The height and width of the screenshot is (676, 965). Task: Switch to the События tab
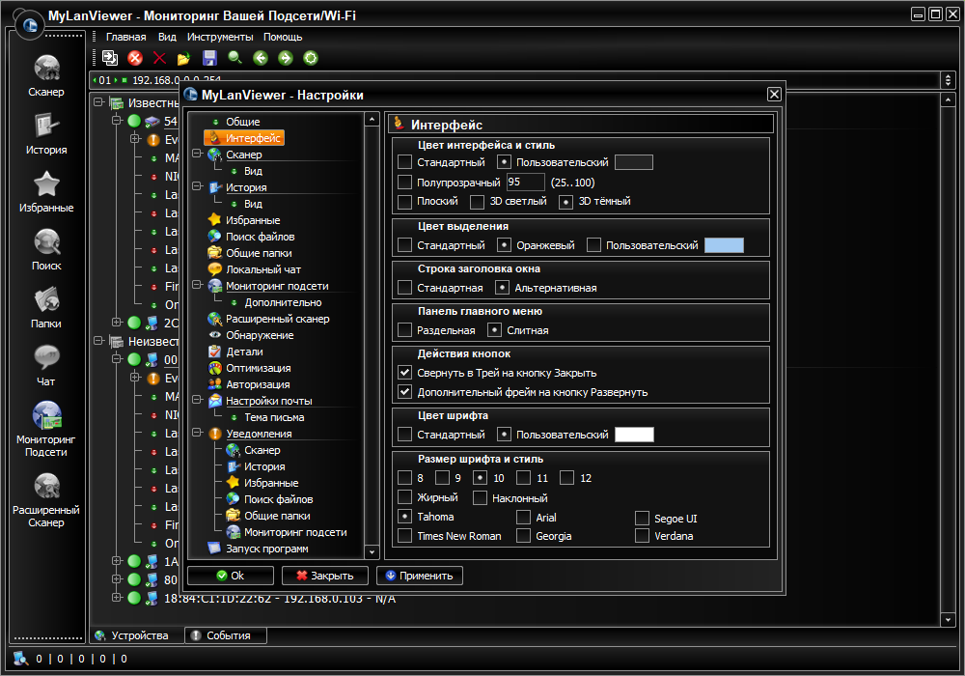[x=226, y=635]
